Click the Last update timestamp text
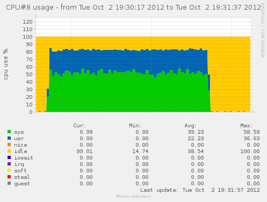The height and width of the screenshot is (202, 267). (200, 190)
